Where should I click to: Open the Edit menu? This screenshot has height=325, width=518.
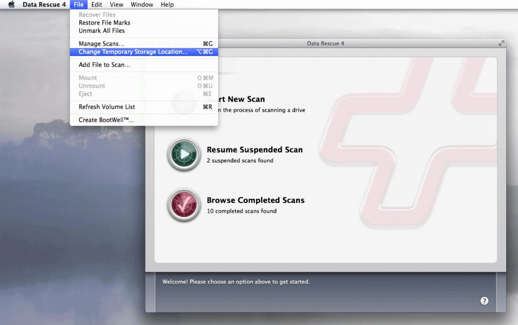[x=97, y=4]
